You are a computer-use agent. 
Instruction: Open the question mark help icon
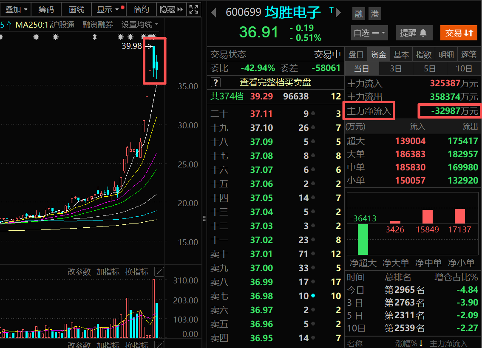(216, 82)
